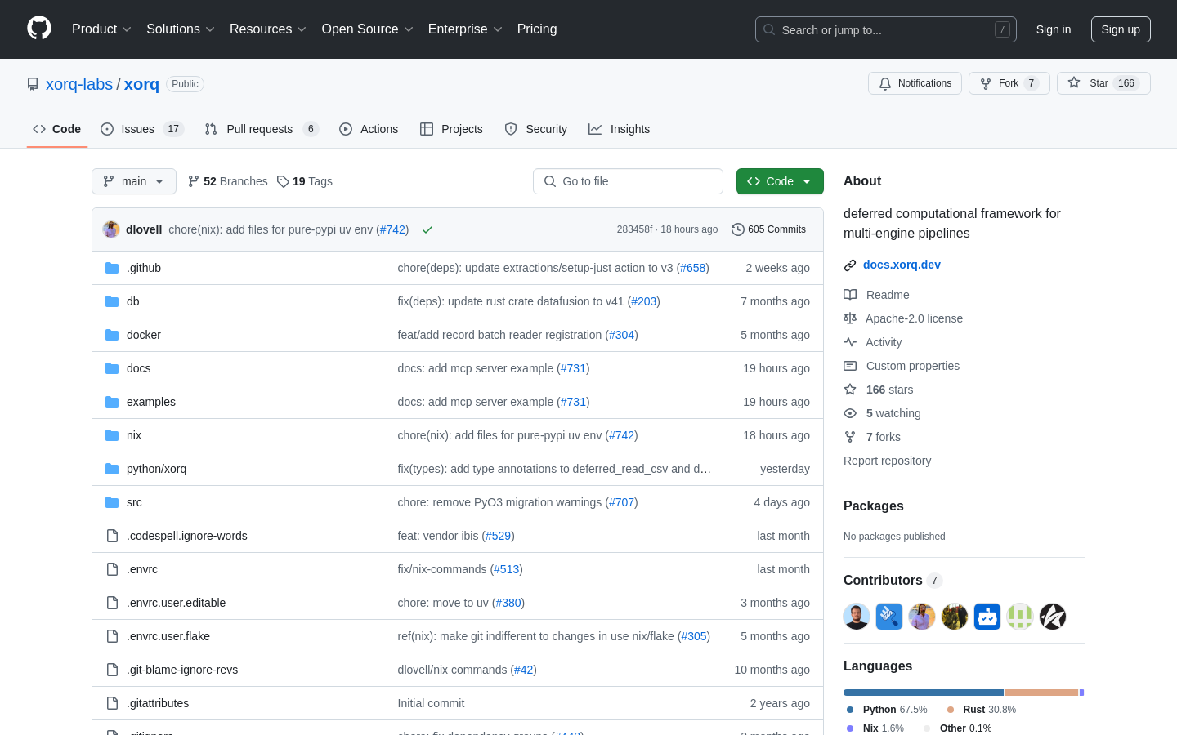This screenshot has width=1177, height=735.
Task: Click the 605 Commits link
Action: pyautogui.click(x=769, y=229)
